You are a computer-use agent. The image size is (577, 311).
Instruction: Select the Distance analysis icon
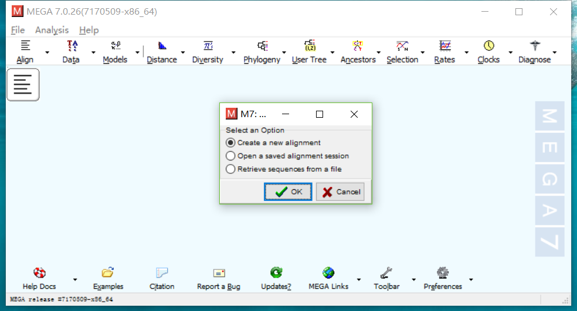tap(162, 46)
